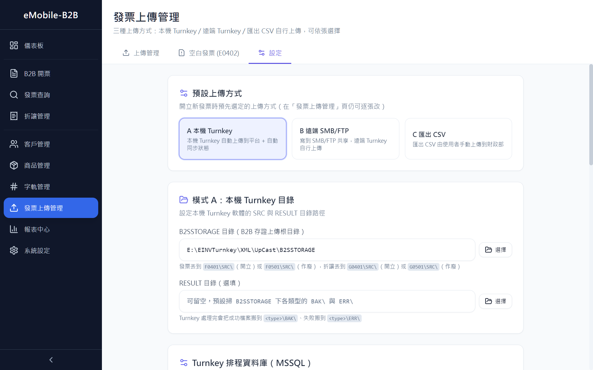Click the G0501\SRC\ code label
The image size is (593, 370).
tap(423, 267)
